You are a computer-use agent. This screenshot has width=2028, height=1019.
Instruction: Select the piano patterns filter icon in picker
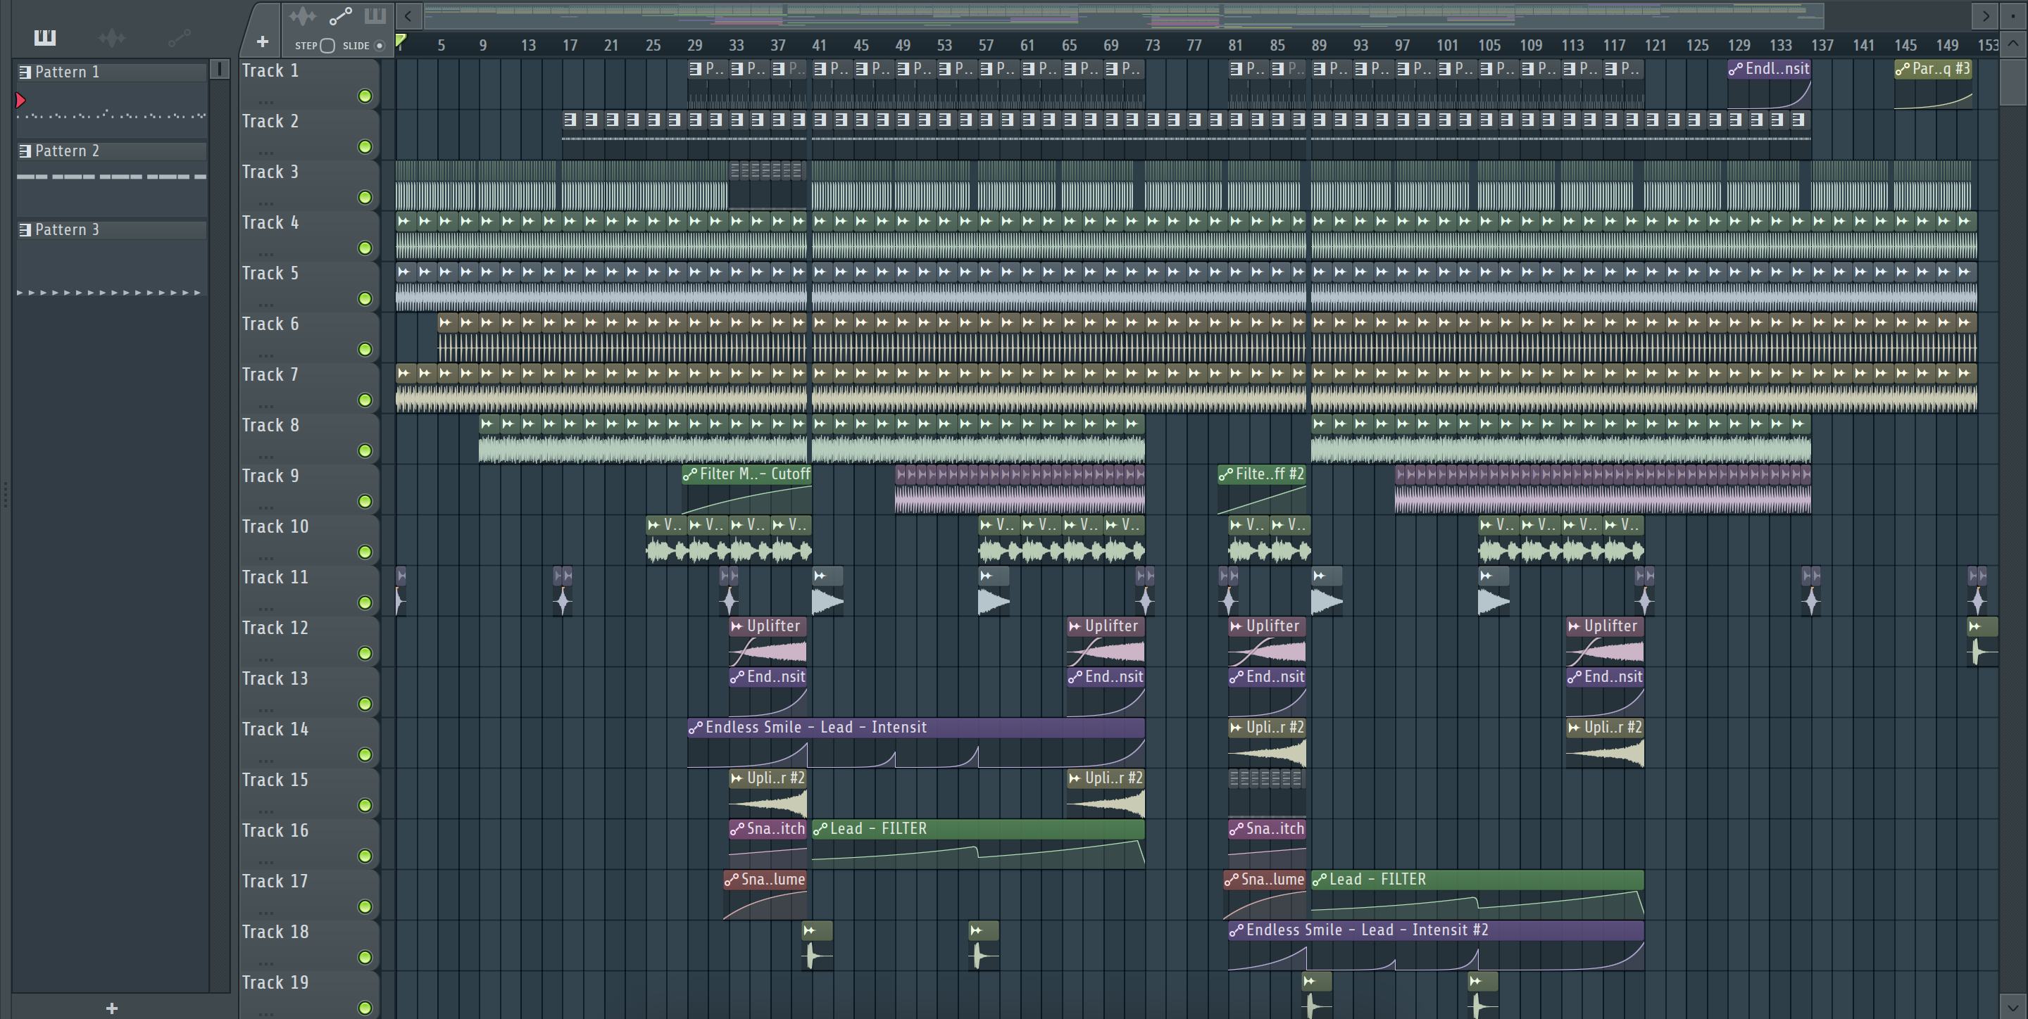click(45, 37)
